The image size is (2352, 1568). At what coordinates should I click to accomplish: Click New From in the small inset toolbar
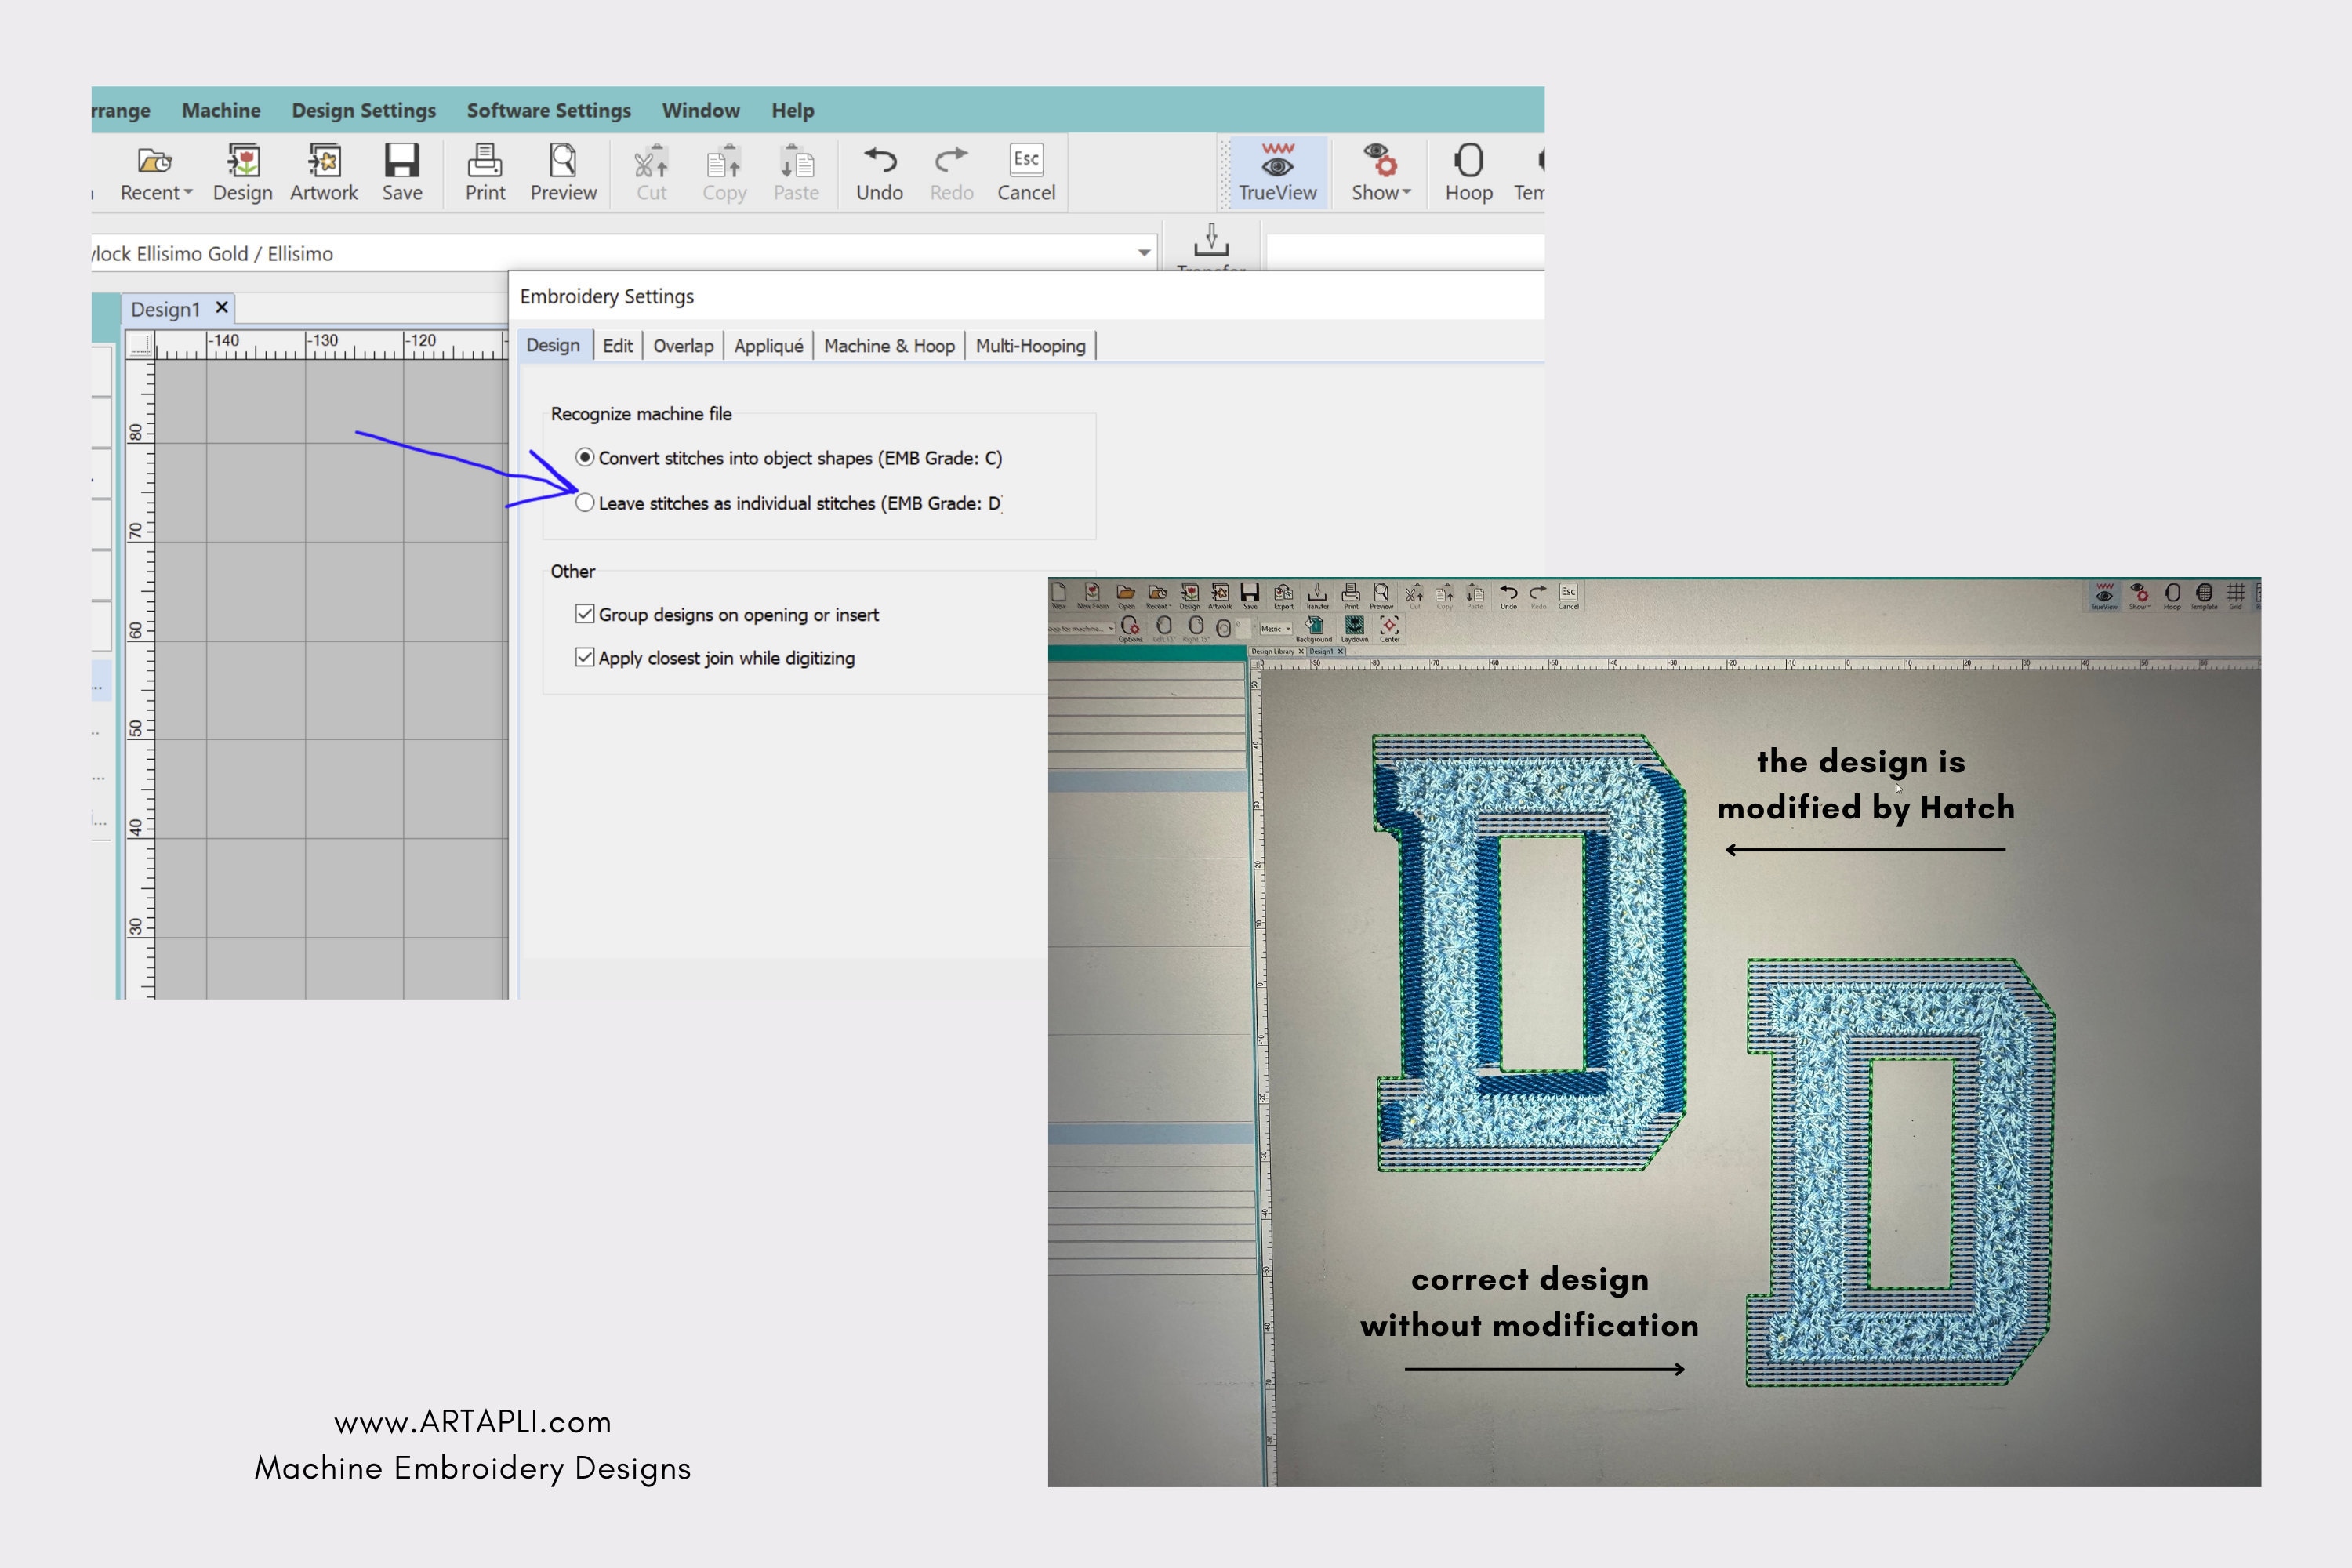(1093, 596)
